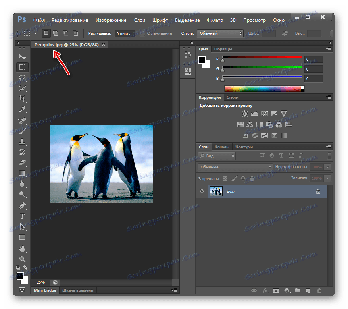Select the Hand tool

pos(22,249)
